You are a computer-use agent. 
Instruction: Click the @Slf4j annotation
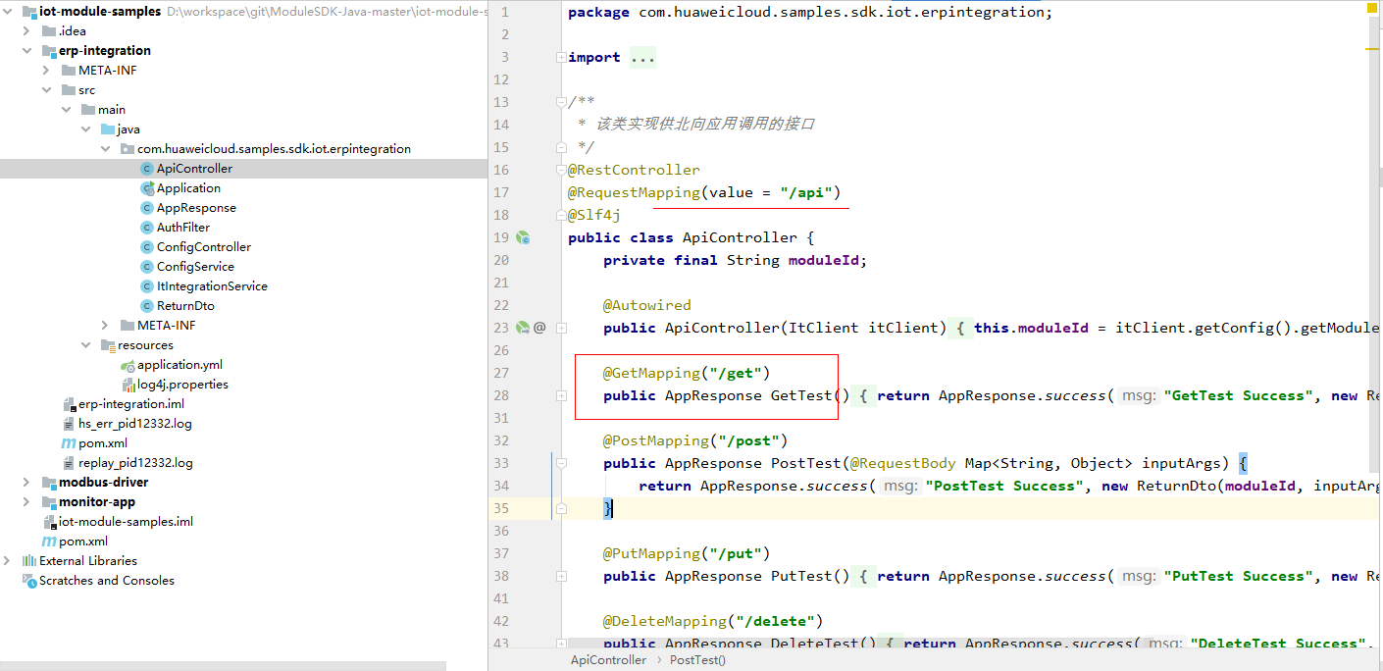click(594, 215)
